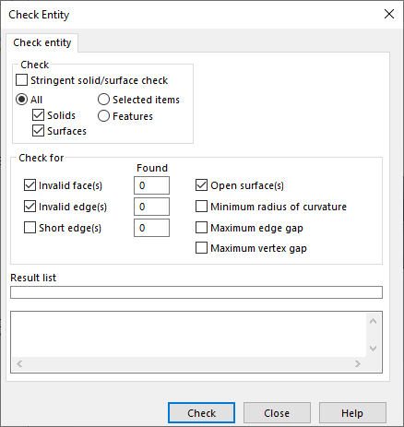Screen dimensions: 404x427
Task: Switch to the Check entity tab
Action: (x=42, y=42)
